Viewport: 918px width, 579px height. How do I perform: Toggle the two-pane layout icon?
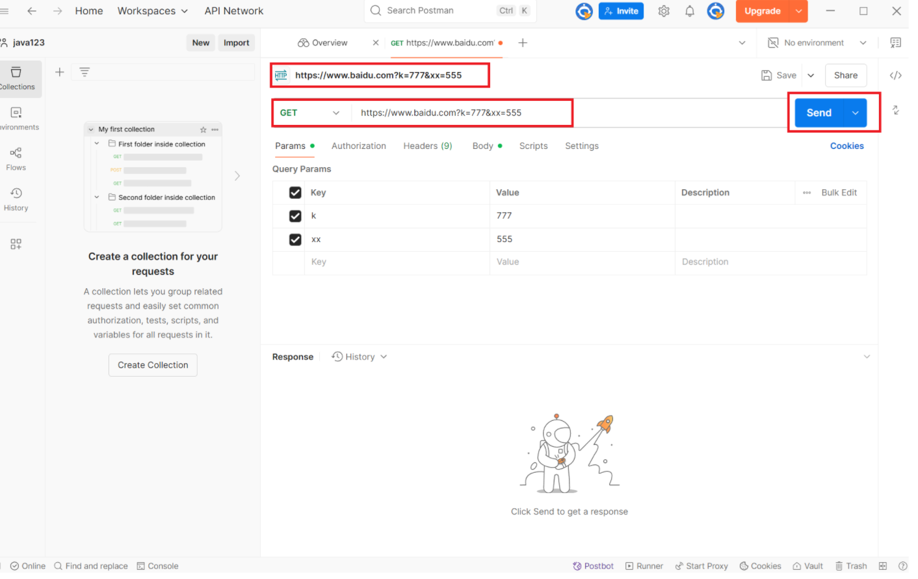point(883,566)
